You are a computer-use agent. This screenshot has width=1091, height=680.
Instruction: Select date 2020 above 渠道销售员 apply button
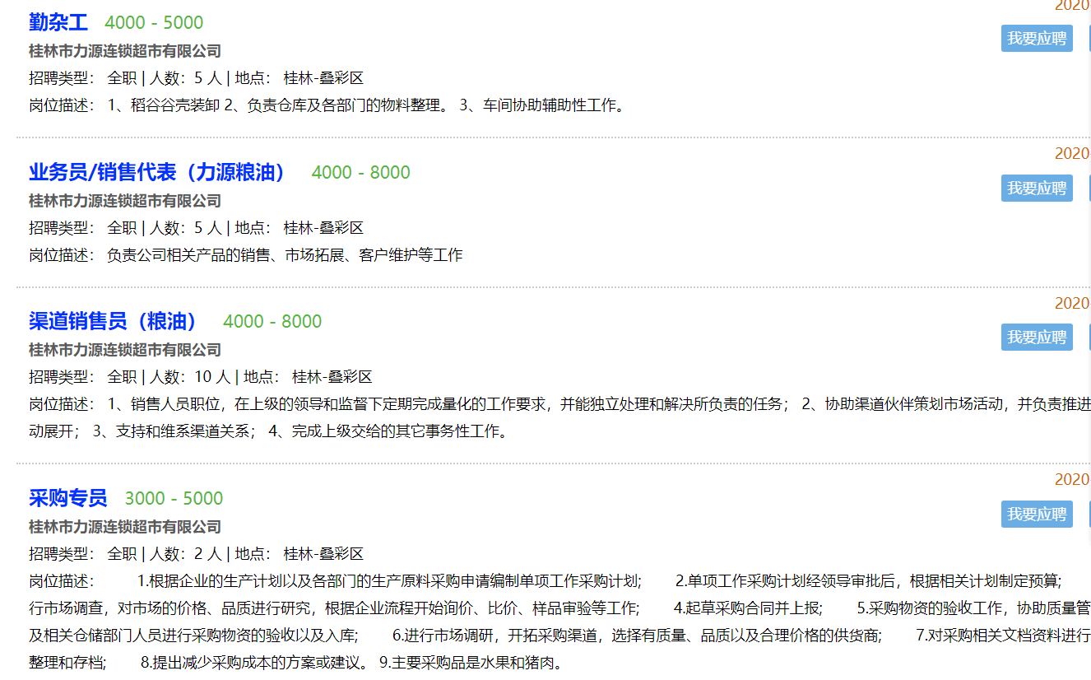pos(1072,303)
